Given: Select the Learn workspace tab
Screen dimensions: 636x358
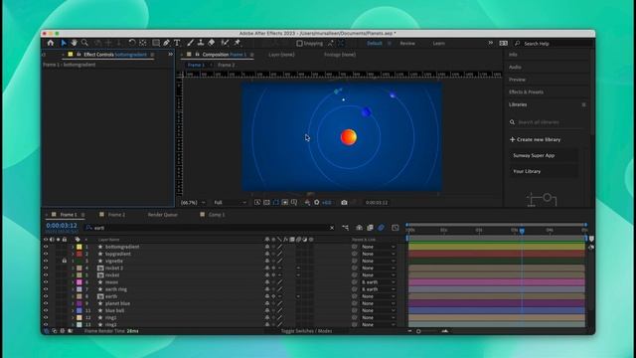Looking at the screenshot, I should [438, 44].
